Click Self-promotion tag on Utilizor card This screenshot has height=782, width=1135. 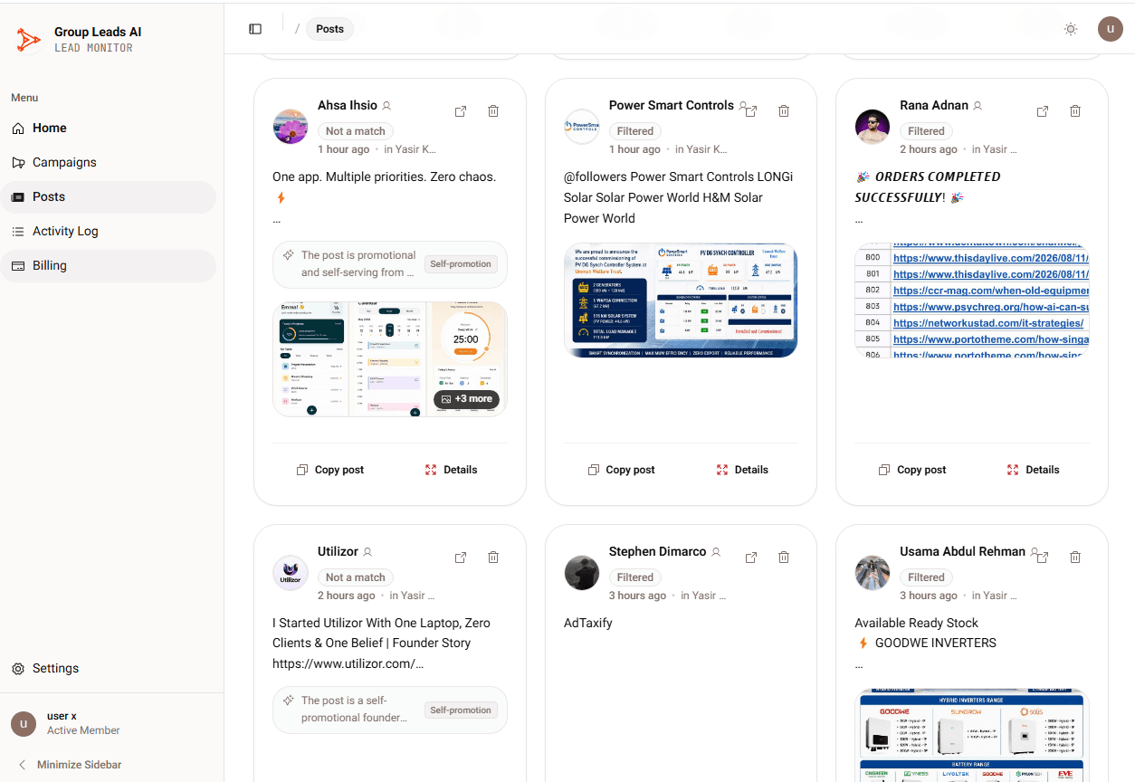[x=462, y=710]
